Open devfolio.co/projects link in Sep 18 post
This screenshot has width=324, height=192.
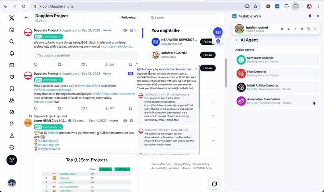(x=53, y=90)
